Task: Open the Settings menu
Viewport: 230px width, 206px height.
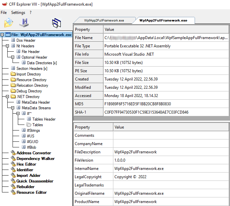Action: pos(18,13)
